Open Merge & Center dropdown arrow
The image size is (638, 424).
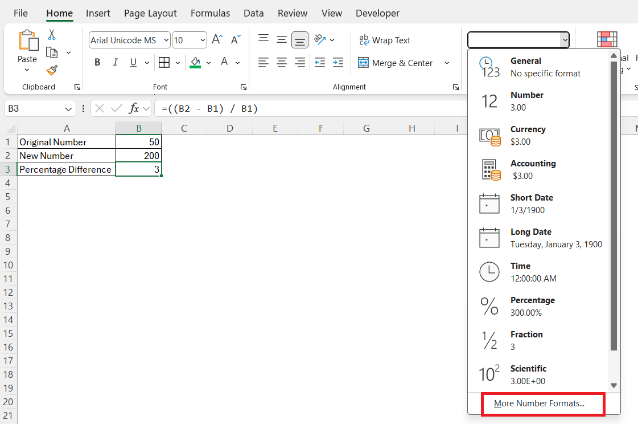tap(447, 63)
